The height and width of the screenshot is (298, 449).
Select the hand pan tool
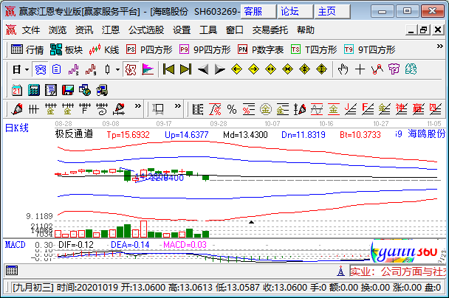tap(343, 69)
